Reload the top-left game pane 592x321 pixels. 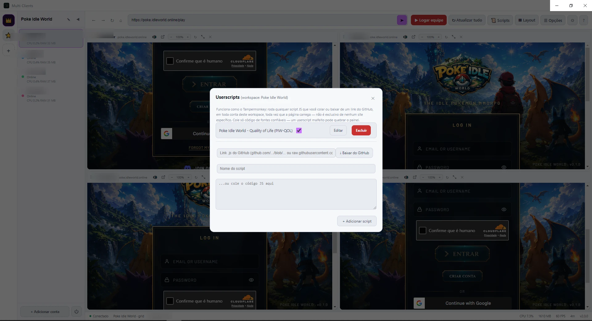[195, 37]
